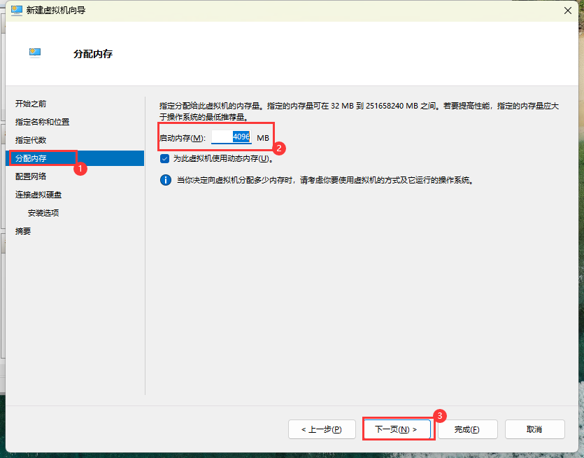The height and width of the screenshot is (458, 584).
Task: Go to the 摘要 summary step
Action: pos(23,231)
